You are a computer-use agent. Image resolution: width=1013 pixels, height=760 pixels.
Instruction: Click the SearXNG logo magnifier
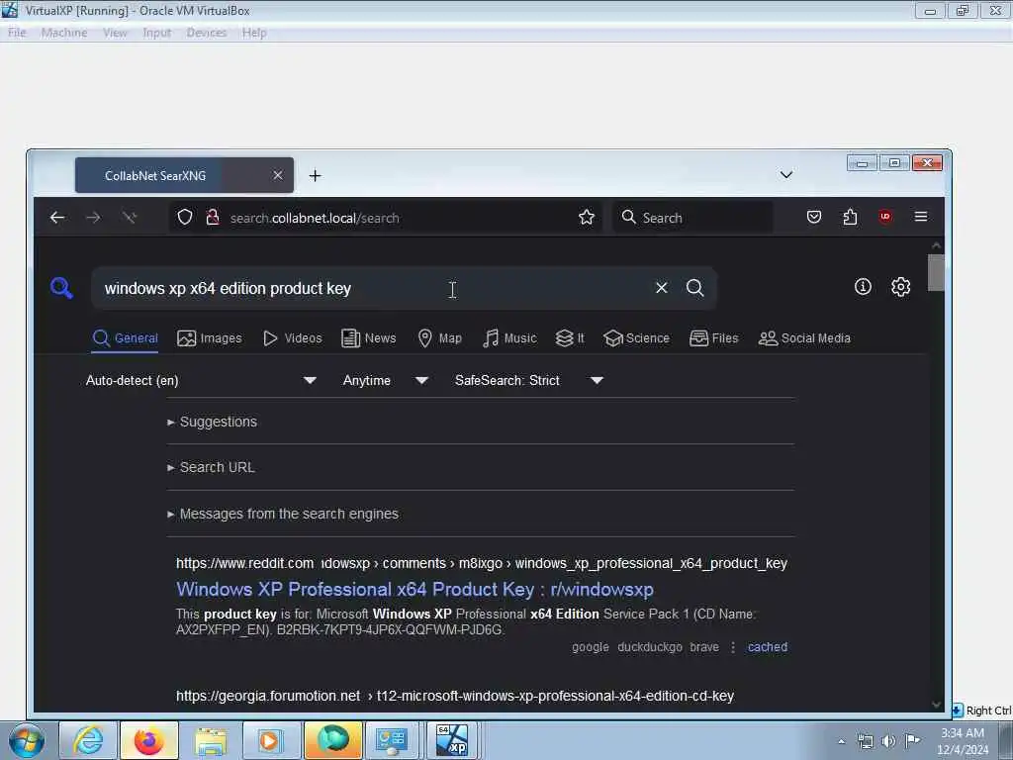(x=61, y=288)
